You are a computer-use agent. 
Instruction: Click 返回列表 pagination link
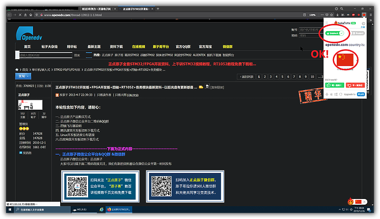246,77
